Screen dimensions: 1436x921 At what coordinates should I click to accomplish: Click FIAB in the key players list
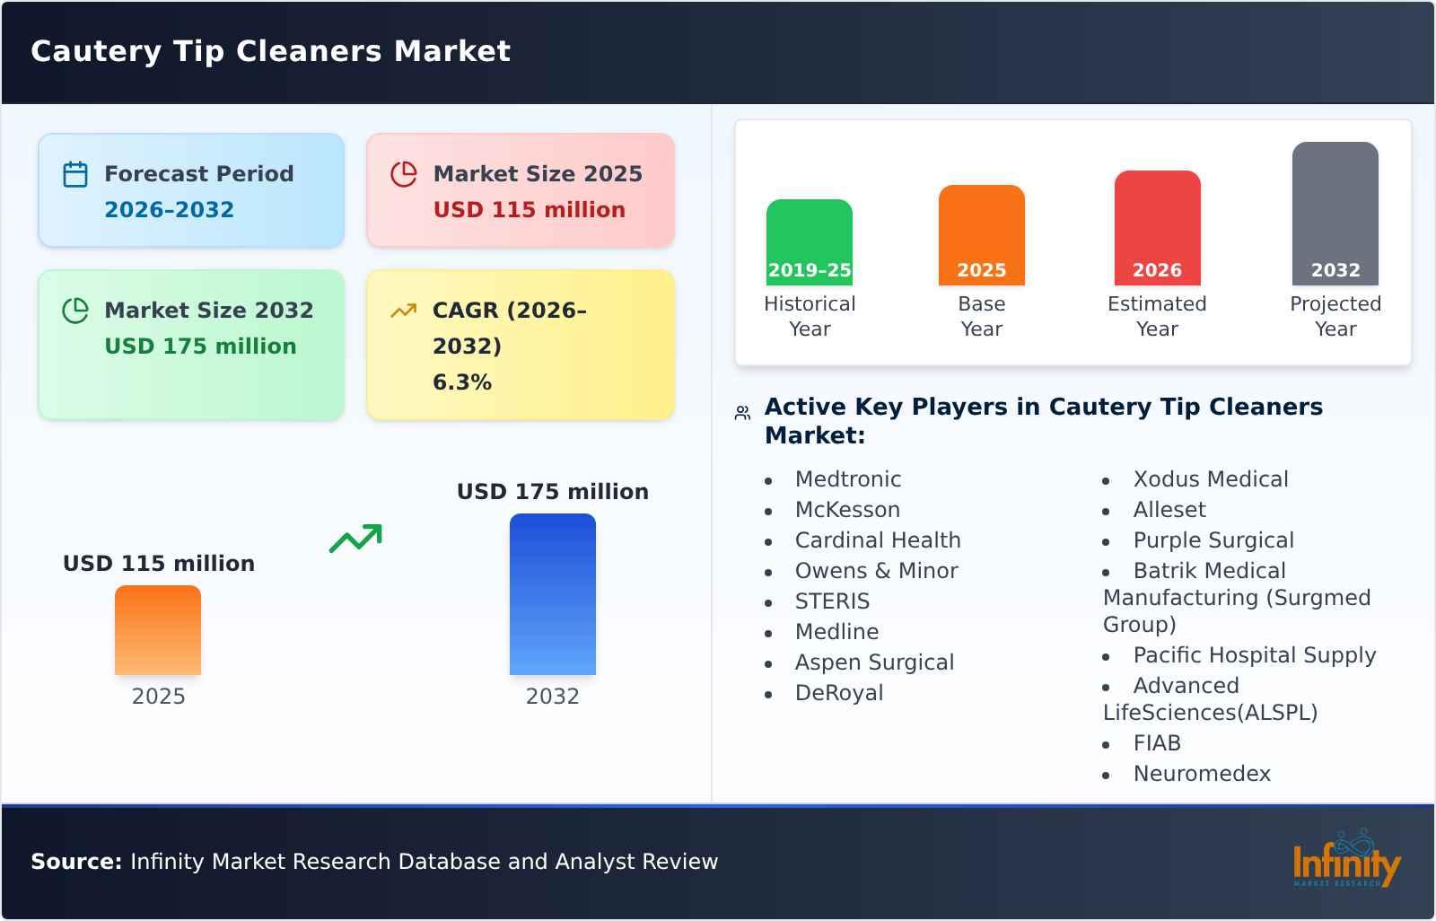[1157, 743]
